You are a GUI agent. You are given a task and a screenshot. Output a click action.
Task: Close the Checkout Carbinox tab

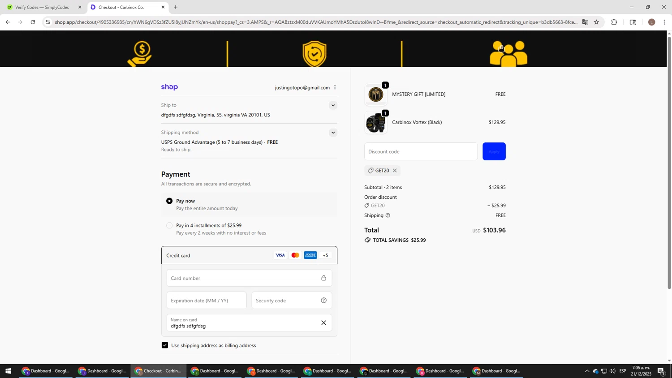pos(163,7)
